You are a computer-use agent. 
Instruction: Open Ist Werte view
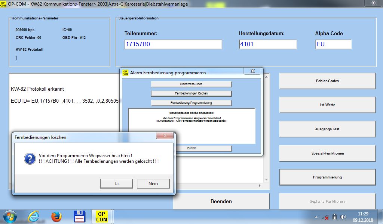[x=327, y=105]
